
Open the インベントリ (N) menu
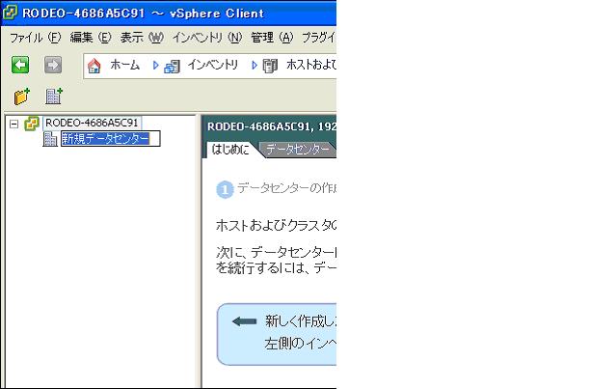pyautogui.click(x=207, y=38)
